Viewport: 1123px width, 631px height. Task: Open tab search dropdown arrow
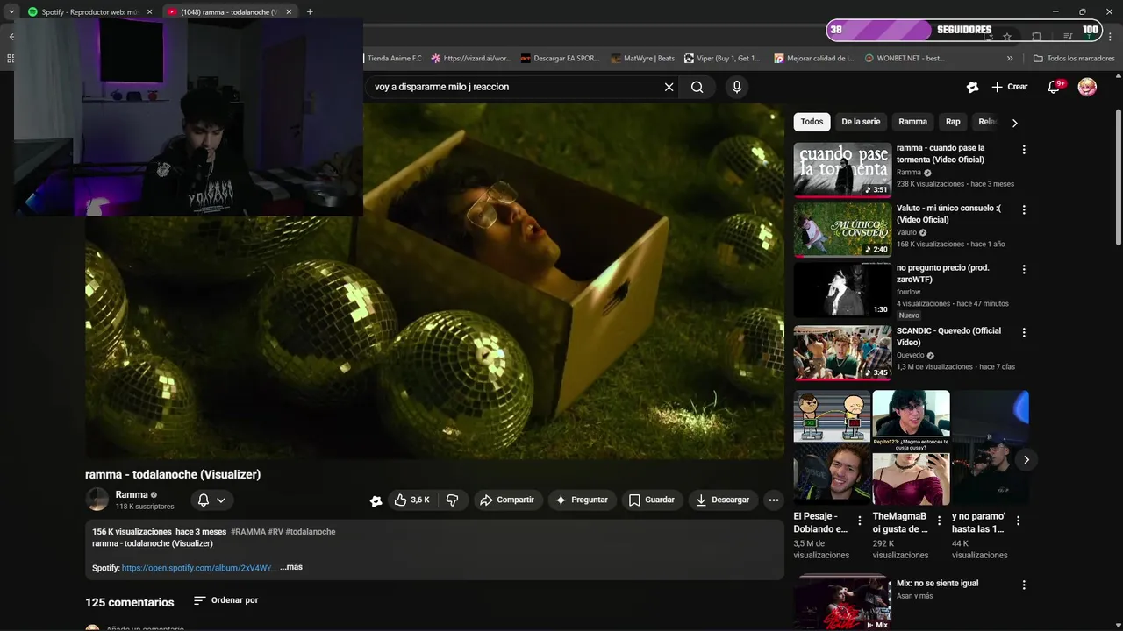pyautogui.click(x=11, y=12)
